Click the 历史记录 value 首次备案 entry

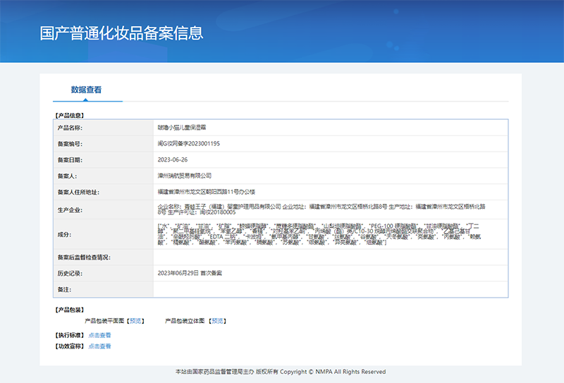190,273
